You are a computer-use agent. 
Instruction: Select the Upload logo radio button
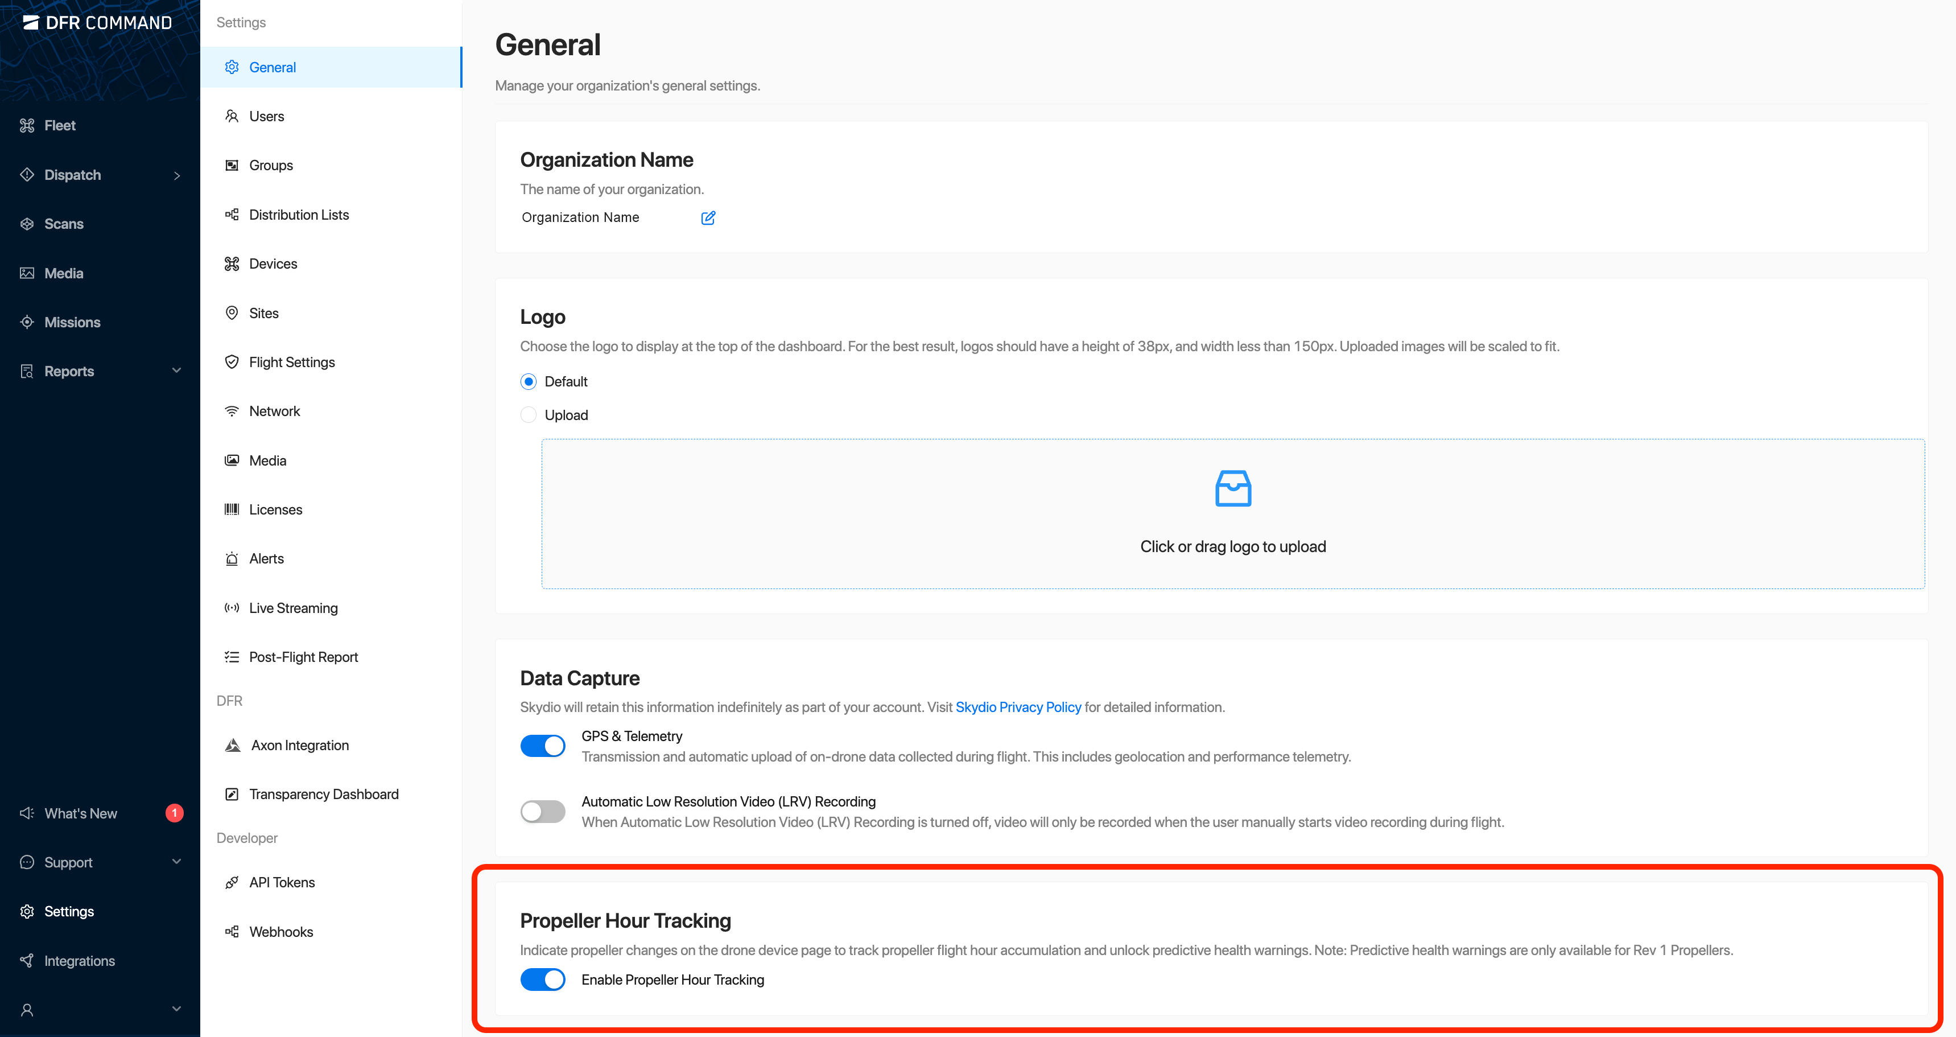point(529,415)
